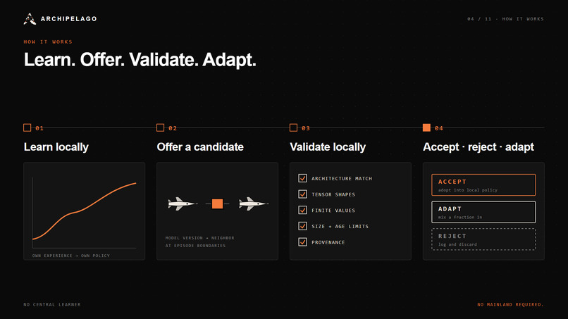The height and width of the screenshot is (319, 568).
Task: Click the 'Learn. Offer. Validate. Adapt.' headline
Action: point(140,60)
